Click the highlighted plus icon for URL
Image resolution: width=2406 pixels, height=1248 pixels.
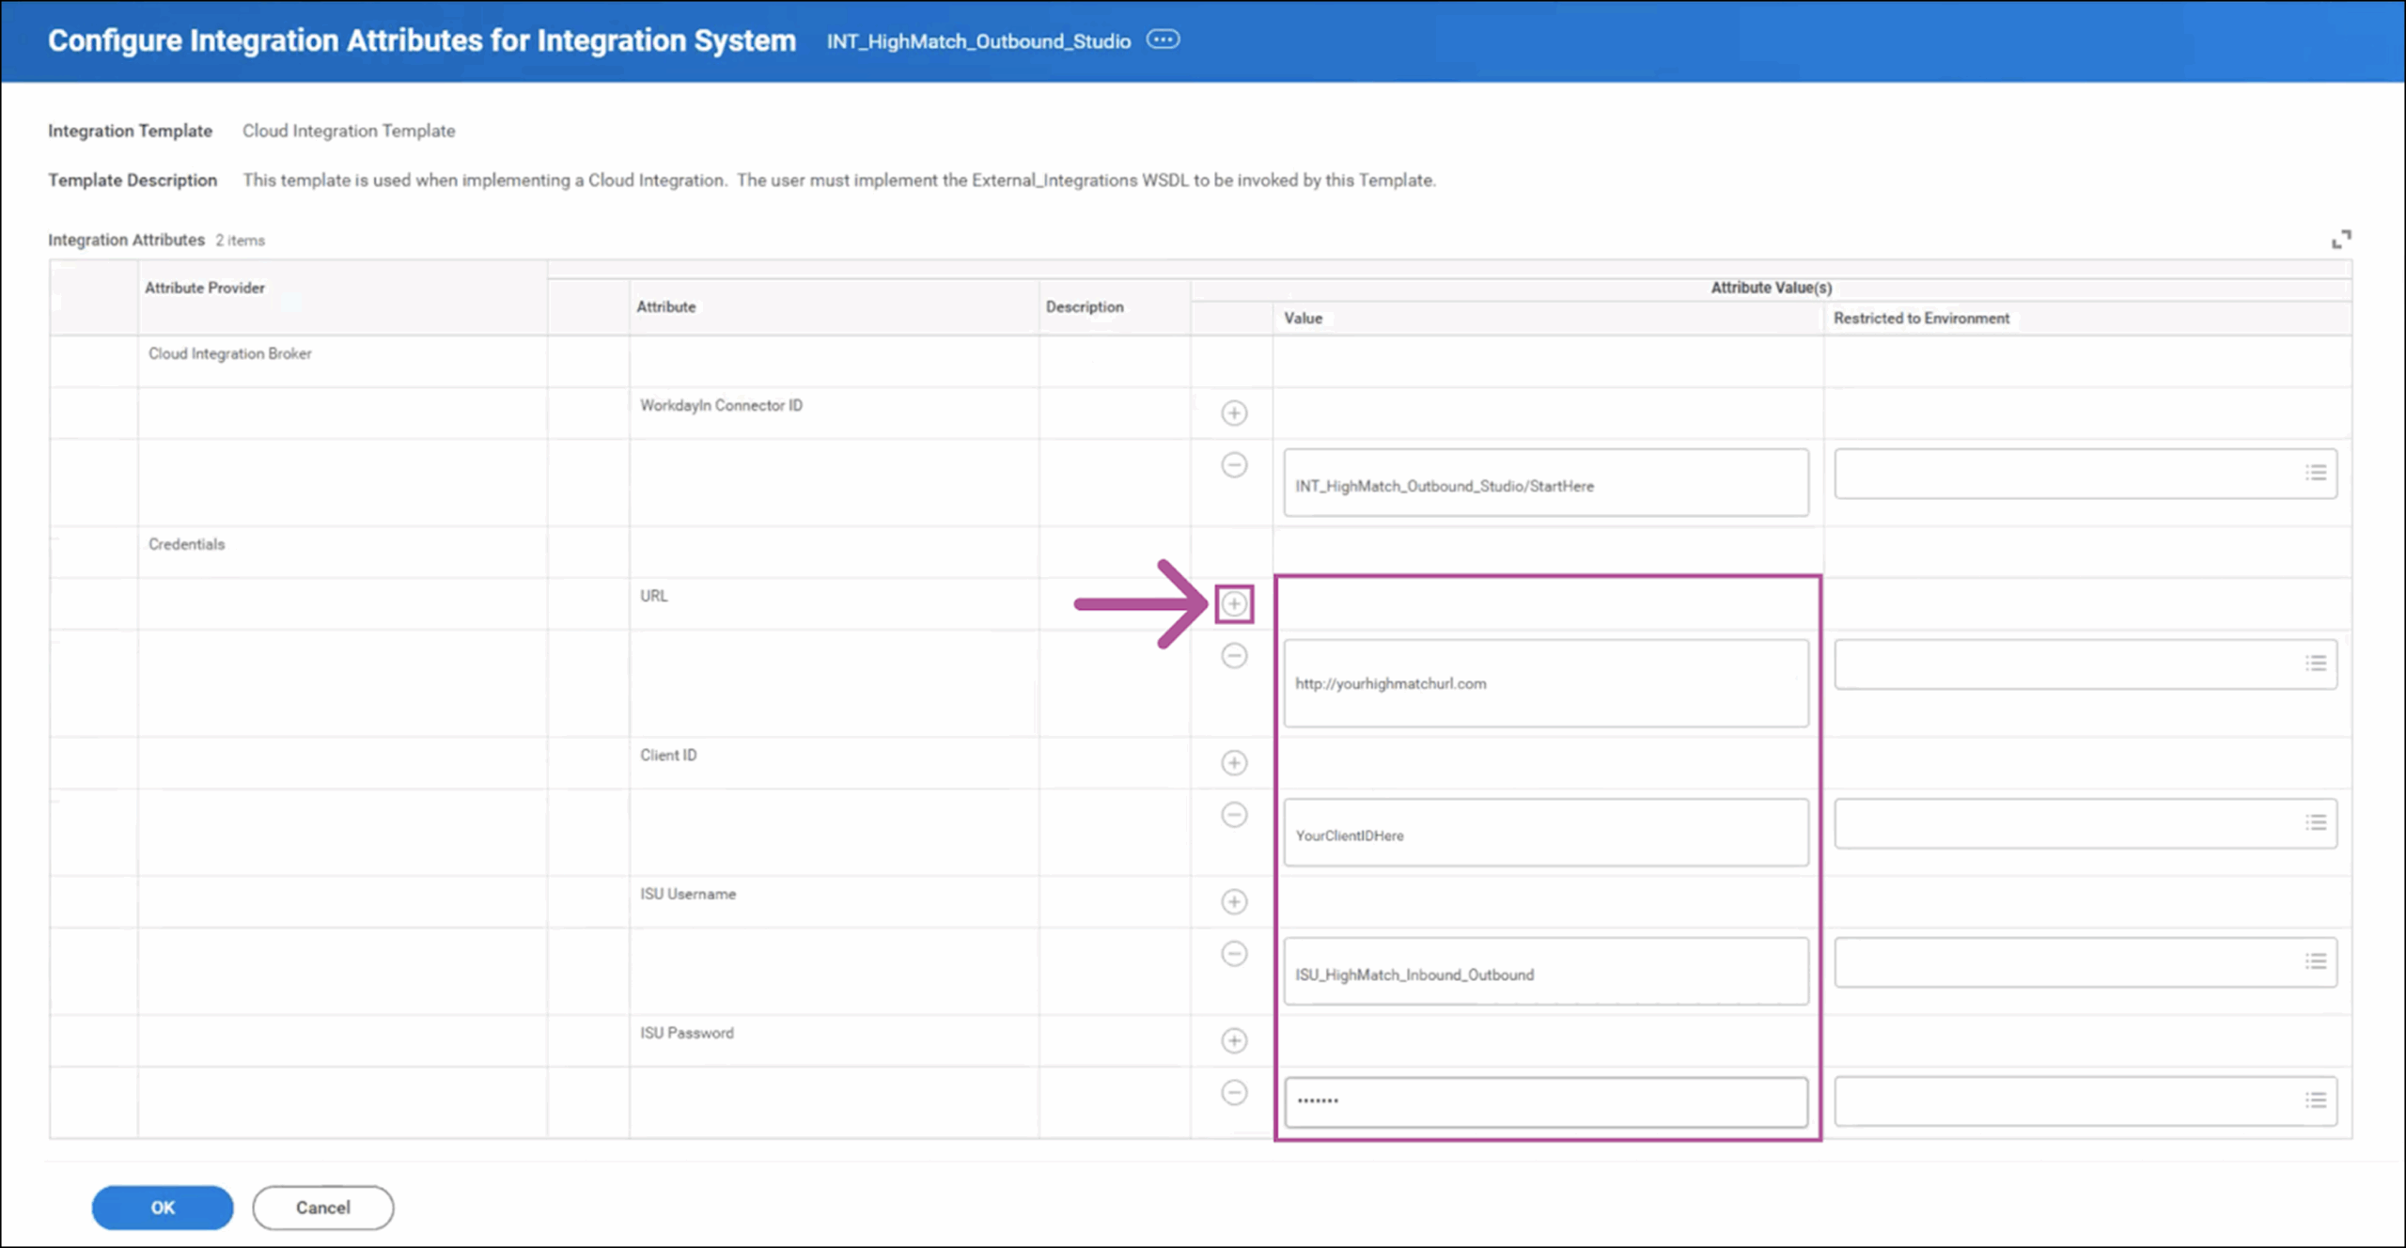tap(1234, 603)
